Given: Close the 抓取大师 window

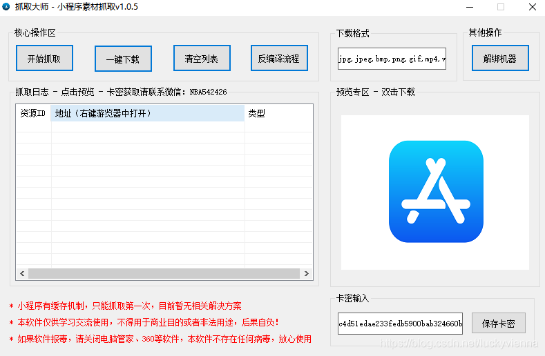Looking at the screenshot, I should (532, 7).
